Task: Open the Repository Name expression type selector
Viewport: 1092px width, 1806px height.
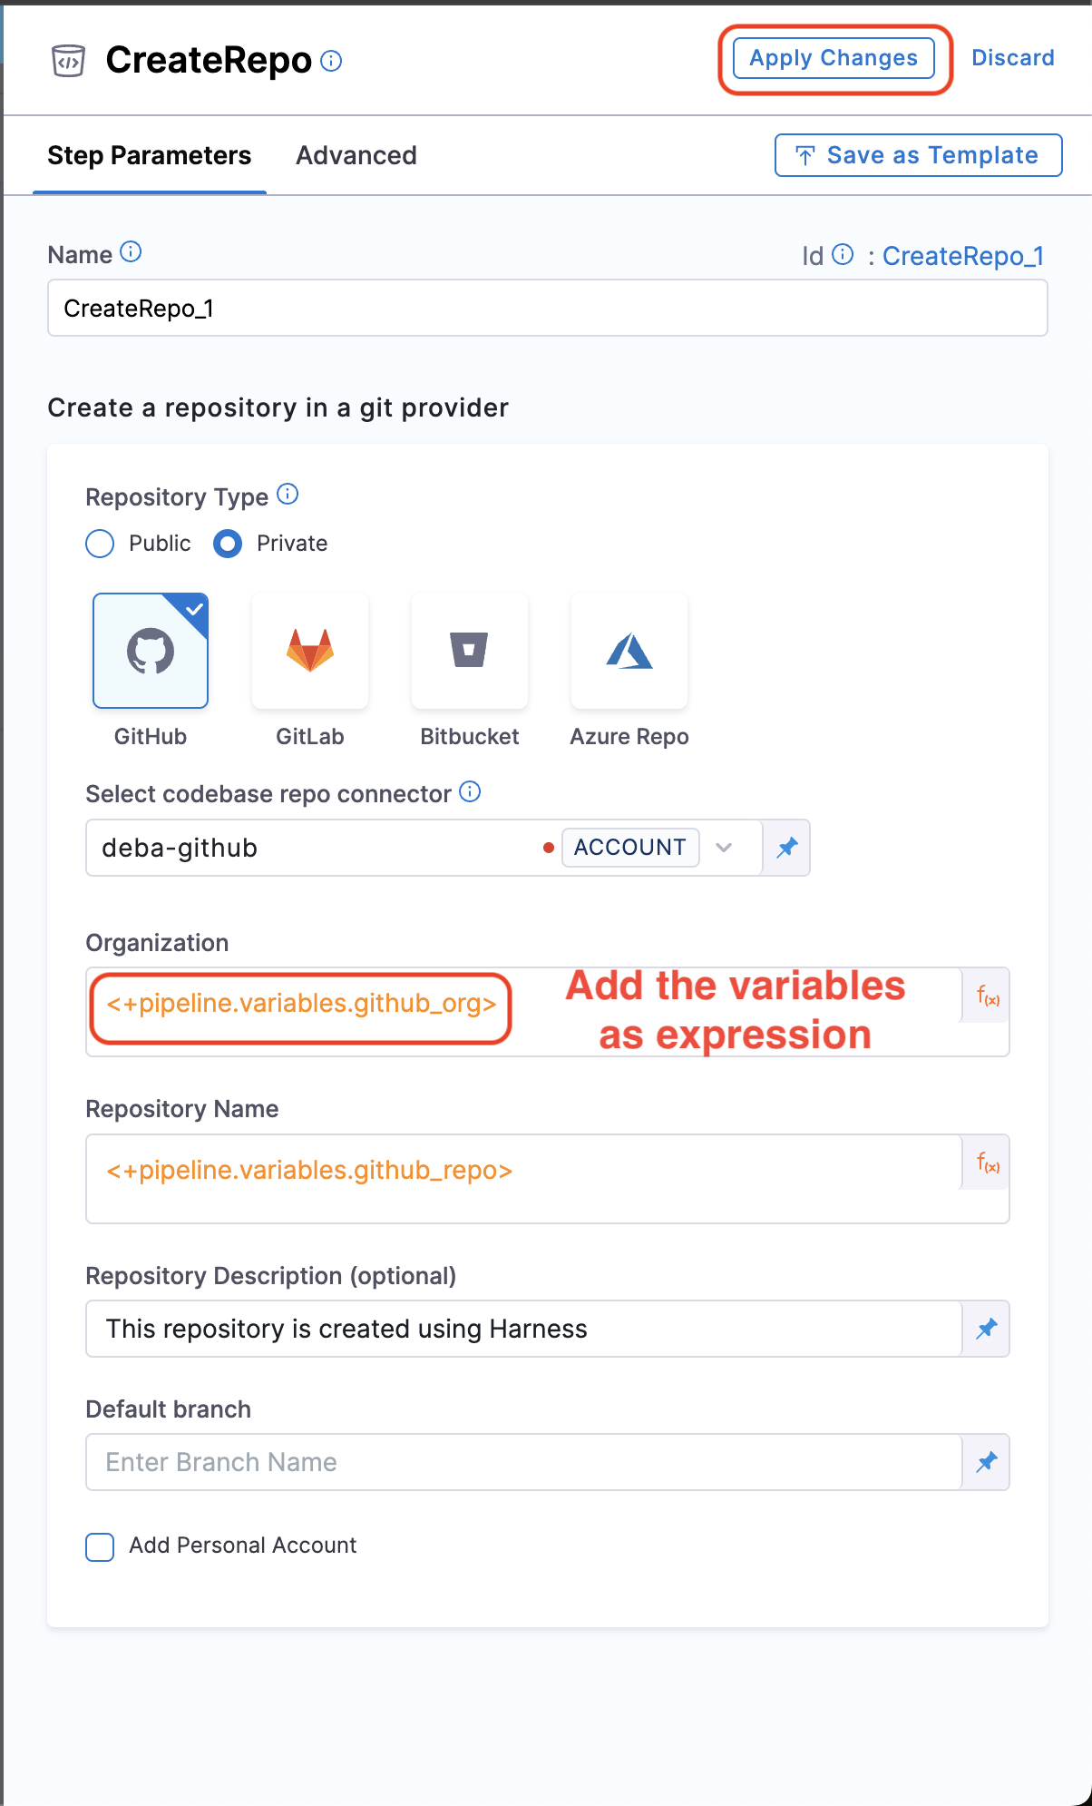Action: (988, 1163)
